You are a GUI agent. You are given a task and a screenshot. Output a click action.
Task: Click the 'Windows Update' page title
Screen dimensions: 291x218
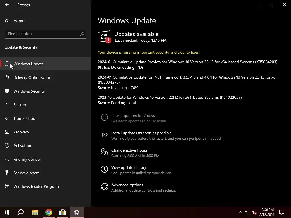127,20
